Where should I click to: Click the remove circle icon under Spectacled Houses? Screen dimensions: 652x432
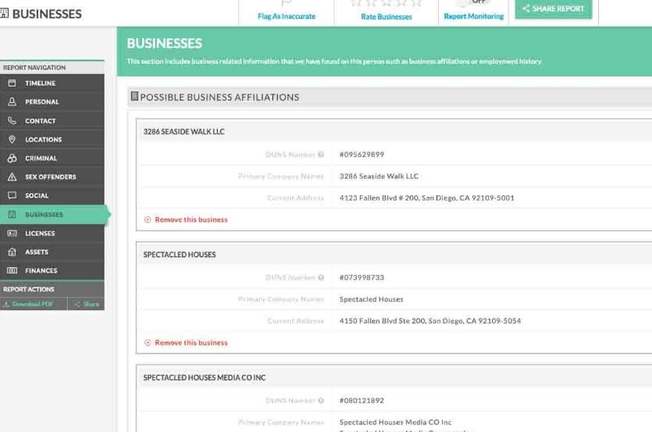pos(148,342)
